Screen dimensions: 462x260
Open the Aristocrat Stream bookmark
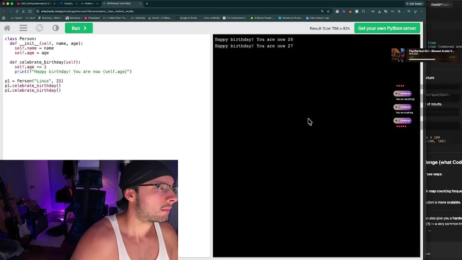tap(263, 18)
